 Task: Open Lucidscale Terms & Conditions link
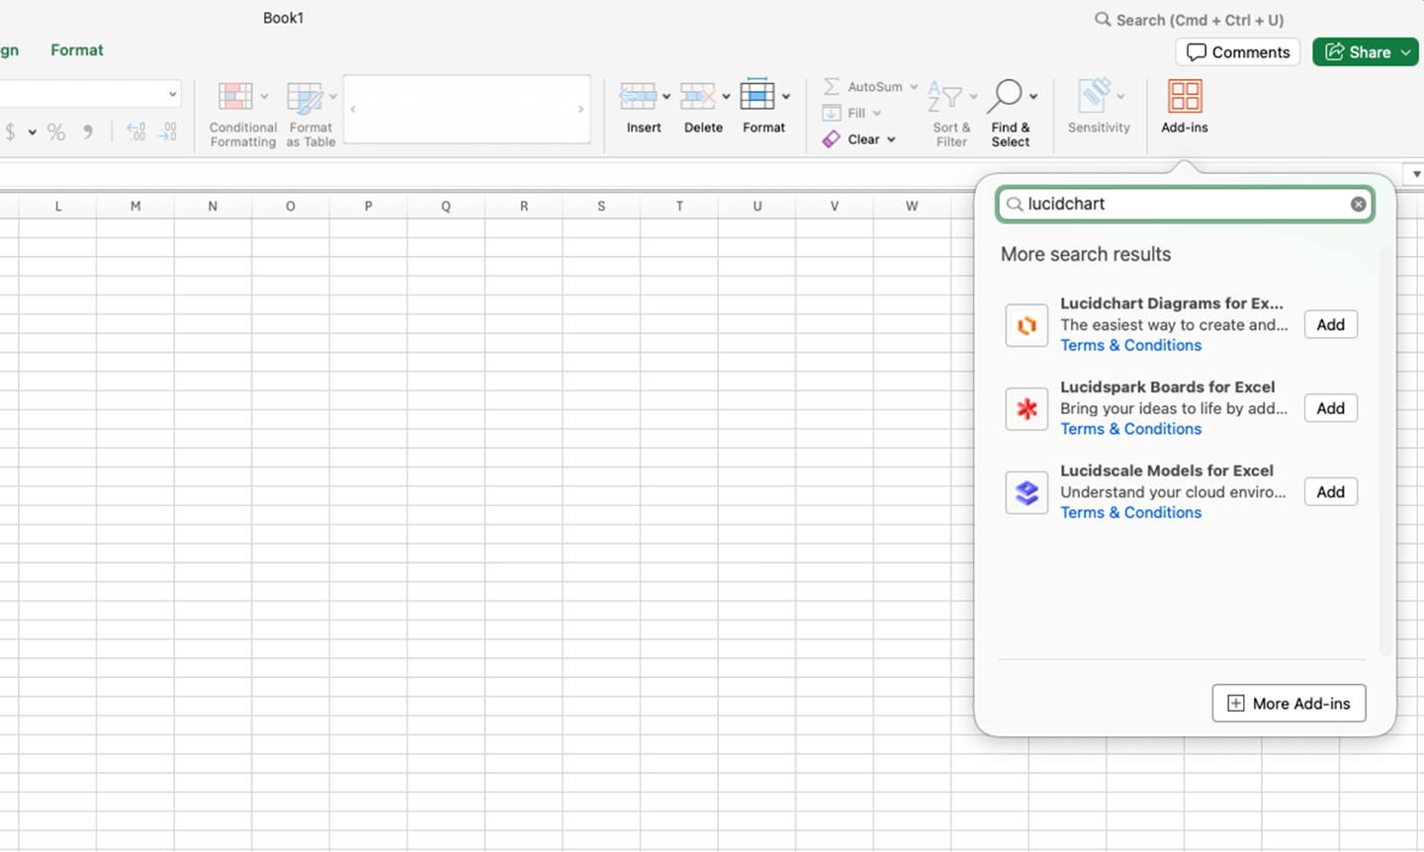(x=1130, y=513)
